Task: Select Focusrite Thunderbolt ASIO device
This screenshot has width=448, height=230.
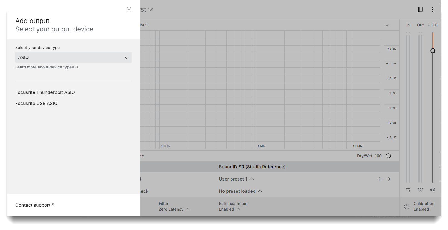Action: tap(45, 92)
